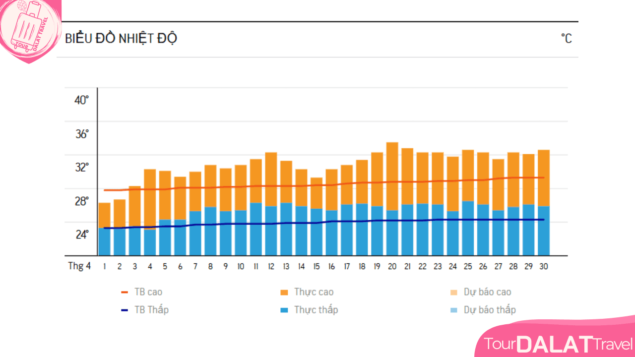Click the orange Thực cao legend square
The width and height of the screenshot is (635, 357).
[x=284, y=293]
